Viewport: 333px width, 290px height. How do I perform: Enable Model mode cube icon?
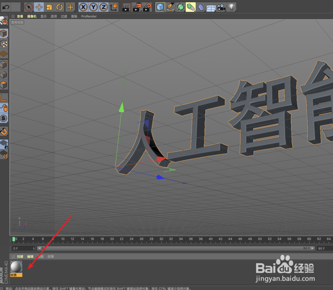coord(4,34)
